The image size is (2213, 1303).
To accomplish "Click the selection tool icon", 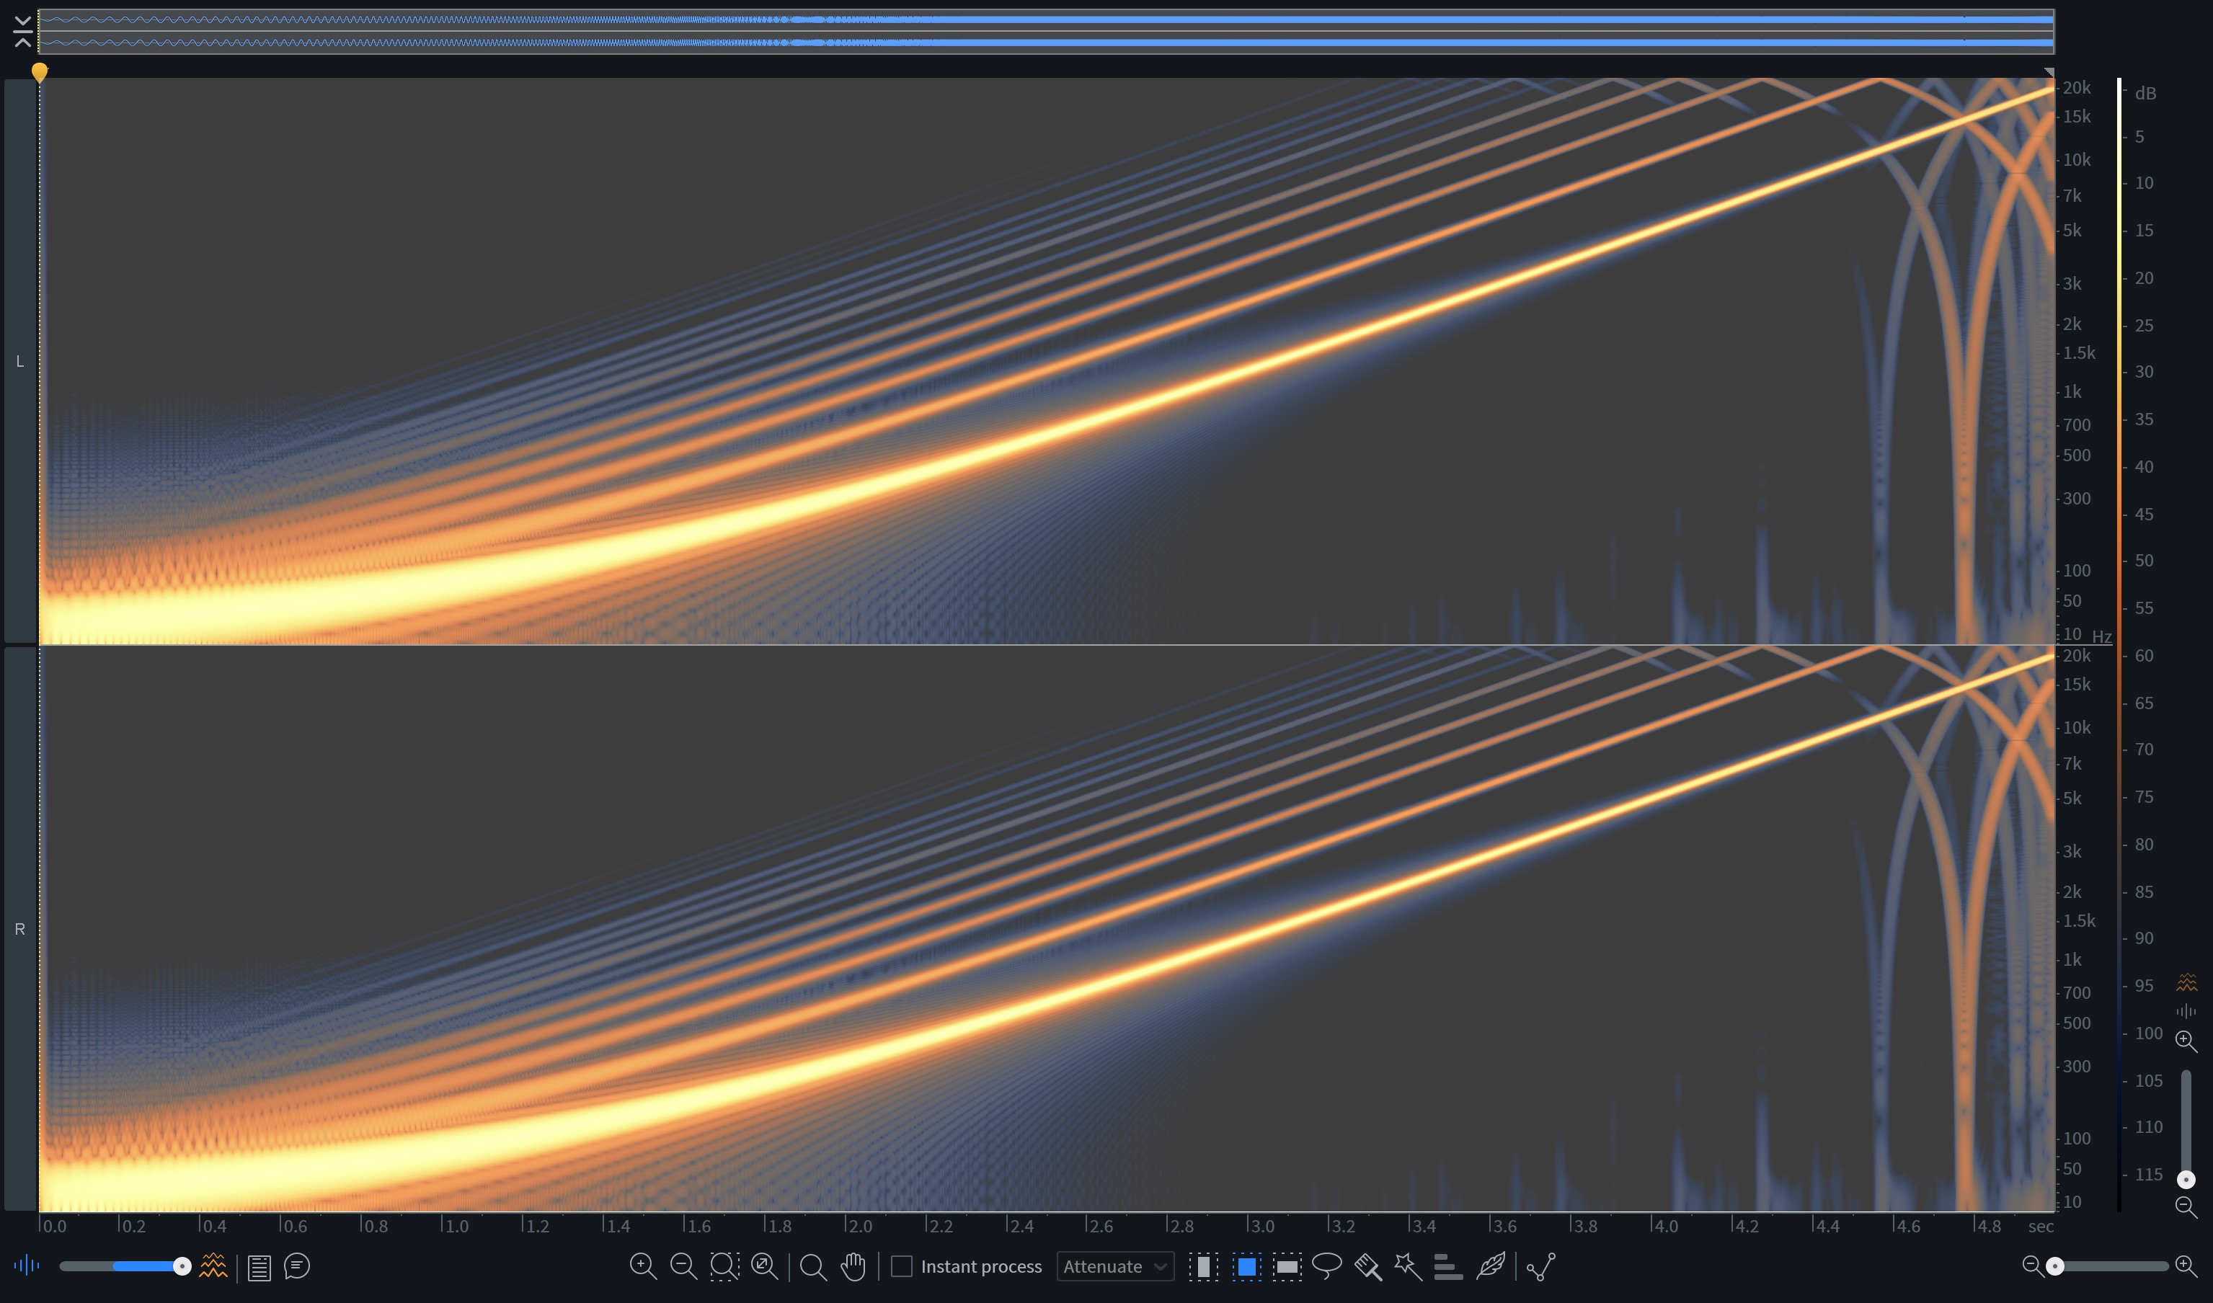I will [1247, 1267].
